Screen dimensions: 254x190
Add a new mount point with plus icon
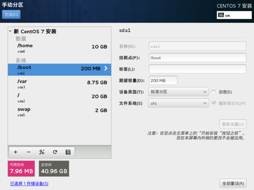click(16, 152)
